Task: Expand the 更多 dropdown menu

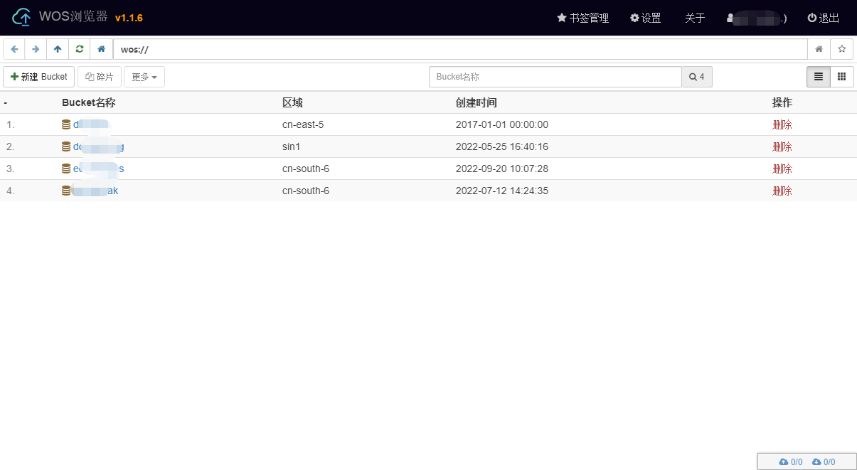Action: pyautogui.click(x=144, y=76)
